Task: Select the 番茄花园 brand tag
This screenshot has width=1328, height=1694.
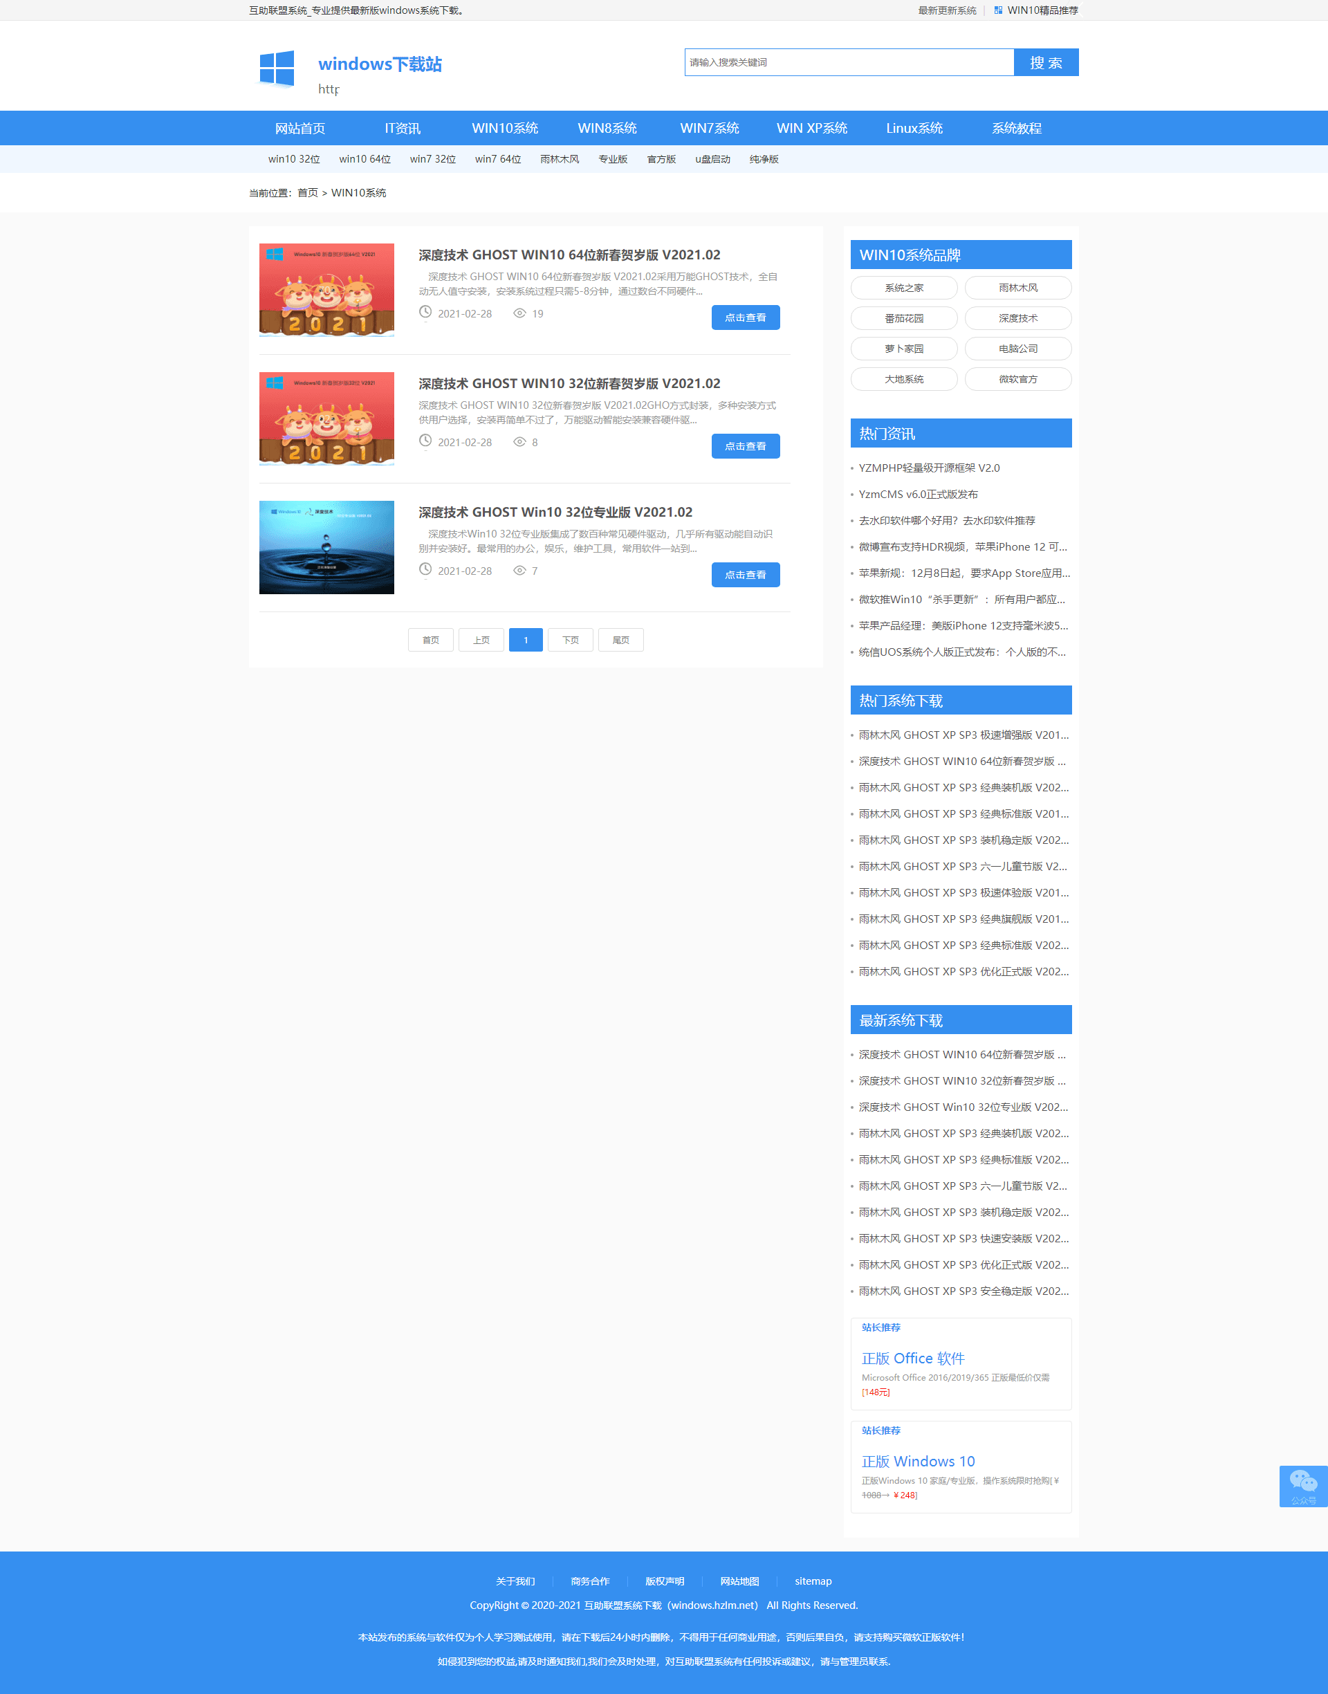Action: pyautogui.click(x=904, y=318)
